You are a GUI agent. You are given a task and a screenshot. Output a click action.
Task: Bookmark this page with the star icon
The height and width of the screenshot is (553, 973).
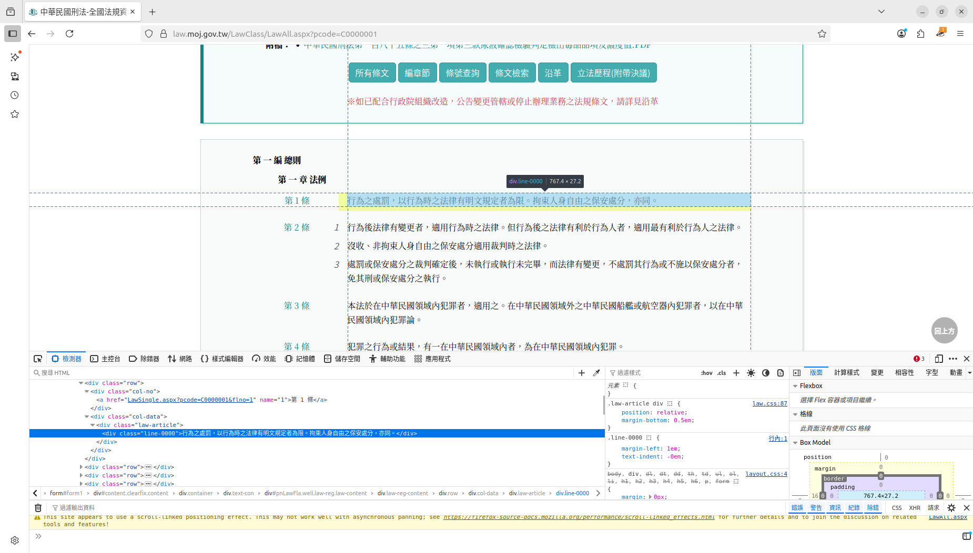[x=822, y=34]
